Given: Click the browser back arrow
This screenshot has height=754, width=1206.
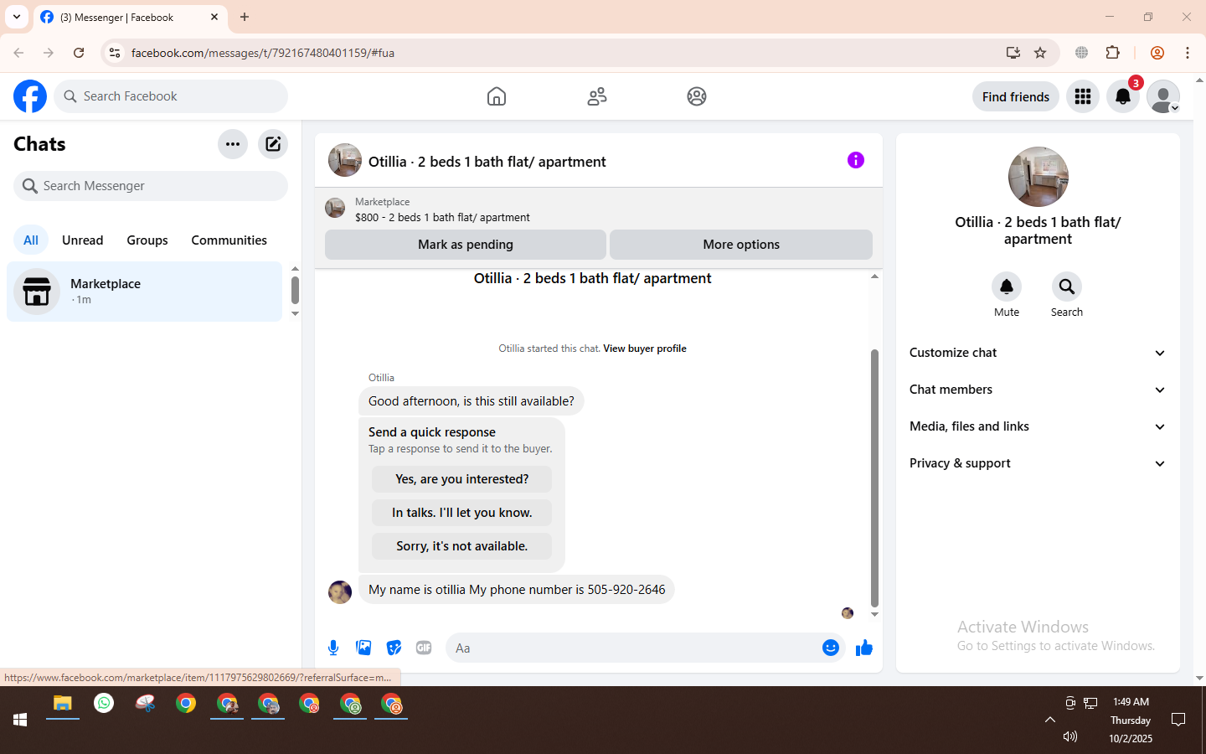Looking at the screenshot, I should point(18,53).
